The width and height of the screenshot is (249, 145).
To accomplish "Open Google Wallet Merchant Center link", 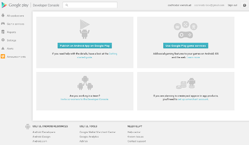I will [x=97, y=132].
